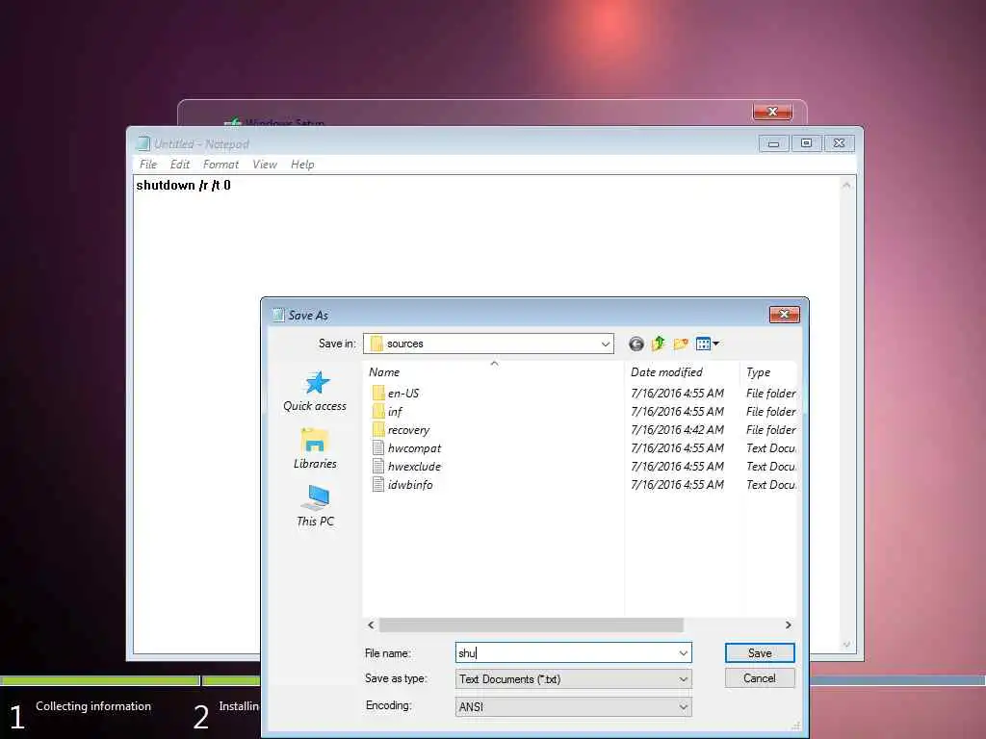Open This PC in the places bar

(315, 506)
